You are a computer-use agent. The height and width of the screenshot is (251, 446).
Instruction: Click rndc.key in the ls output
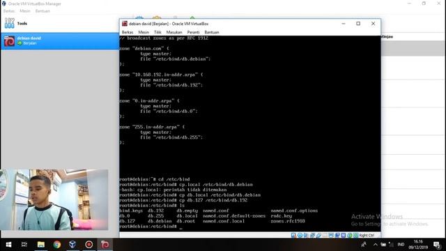pyautogui.click(x=282, y=216)
